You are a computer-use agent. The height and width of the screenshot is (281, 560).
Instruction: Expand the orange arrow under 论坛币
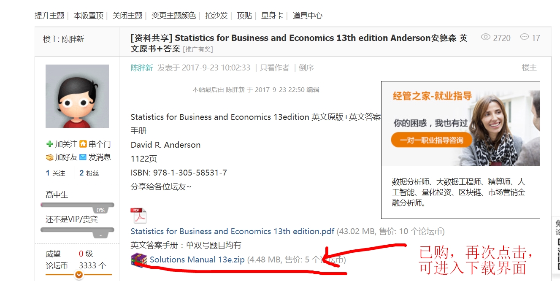tap(78, 275)
